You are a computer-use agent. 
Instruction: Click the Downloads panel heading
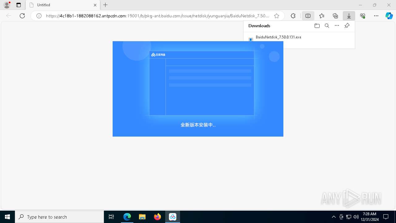tap(259, 26)
